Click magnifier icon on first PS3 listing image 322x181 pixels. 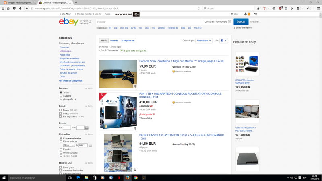point(135,86)
